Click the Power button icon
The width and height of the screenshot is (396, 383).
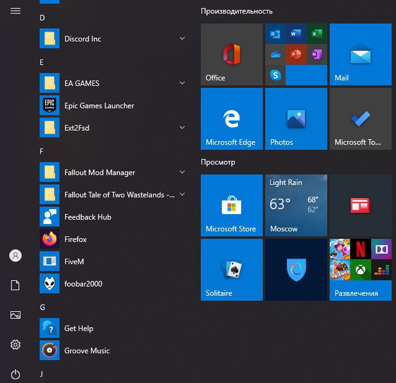15,374
